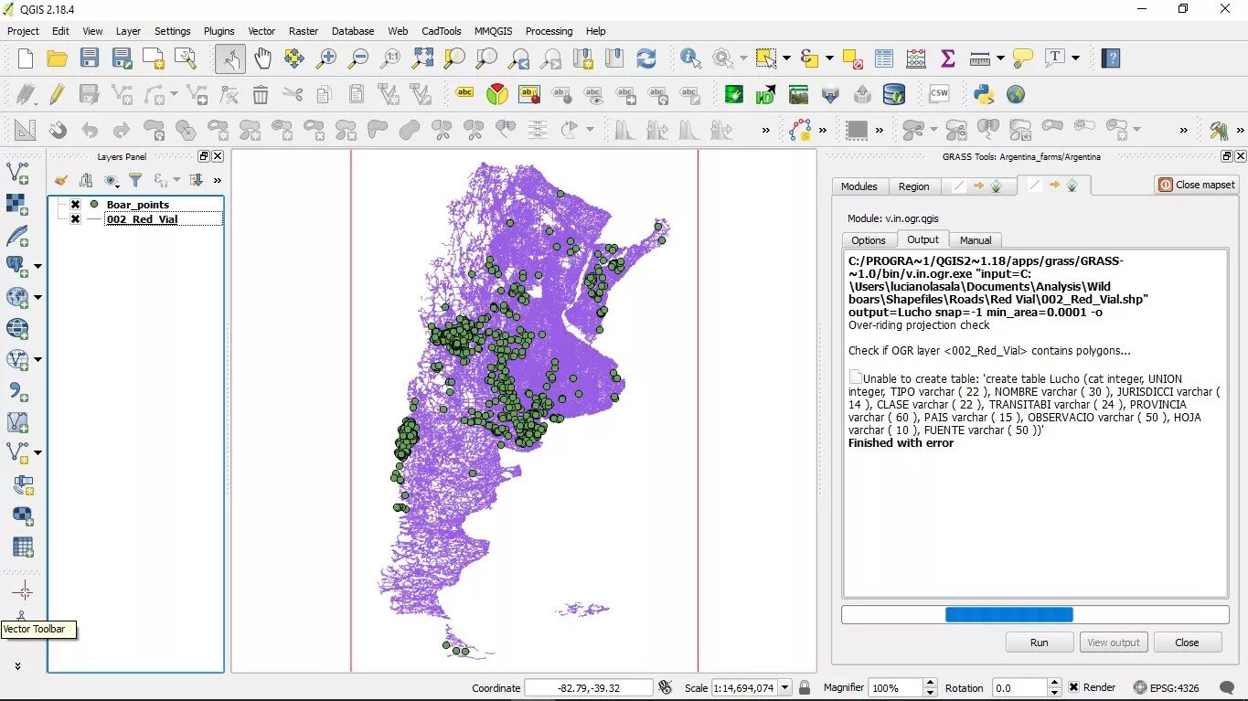Filter legend icon in Layers Panel
This screenshot has height=701, width=1248.
[135, 180]
